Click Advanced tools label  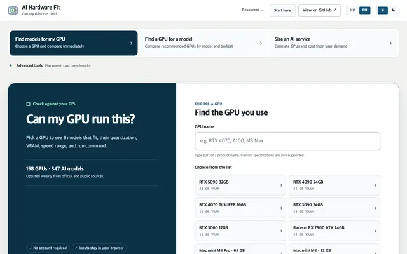29,65
